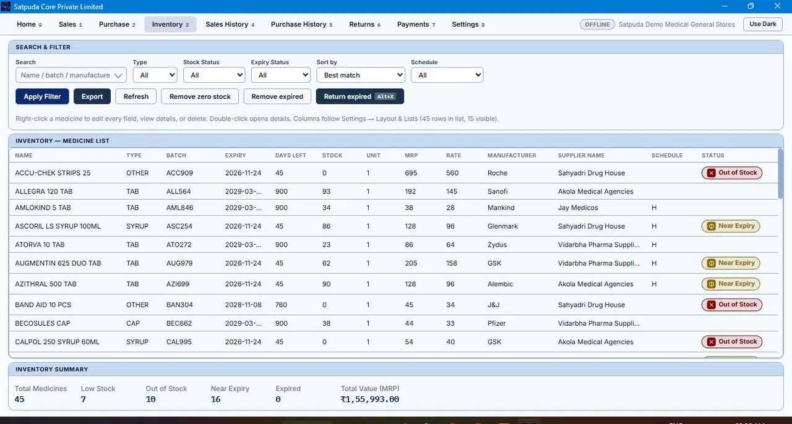Click the NAME column header
Image resolution: width=792 pixels, height=424 pixels.
[x=24, y=156]
